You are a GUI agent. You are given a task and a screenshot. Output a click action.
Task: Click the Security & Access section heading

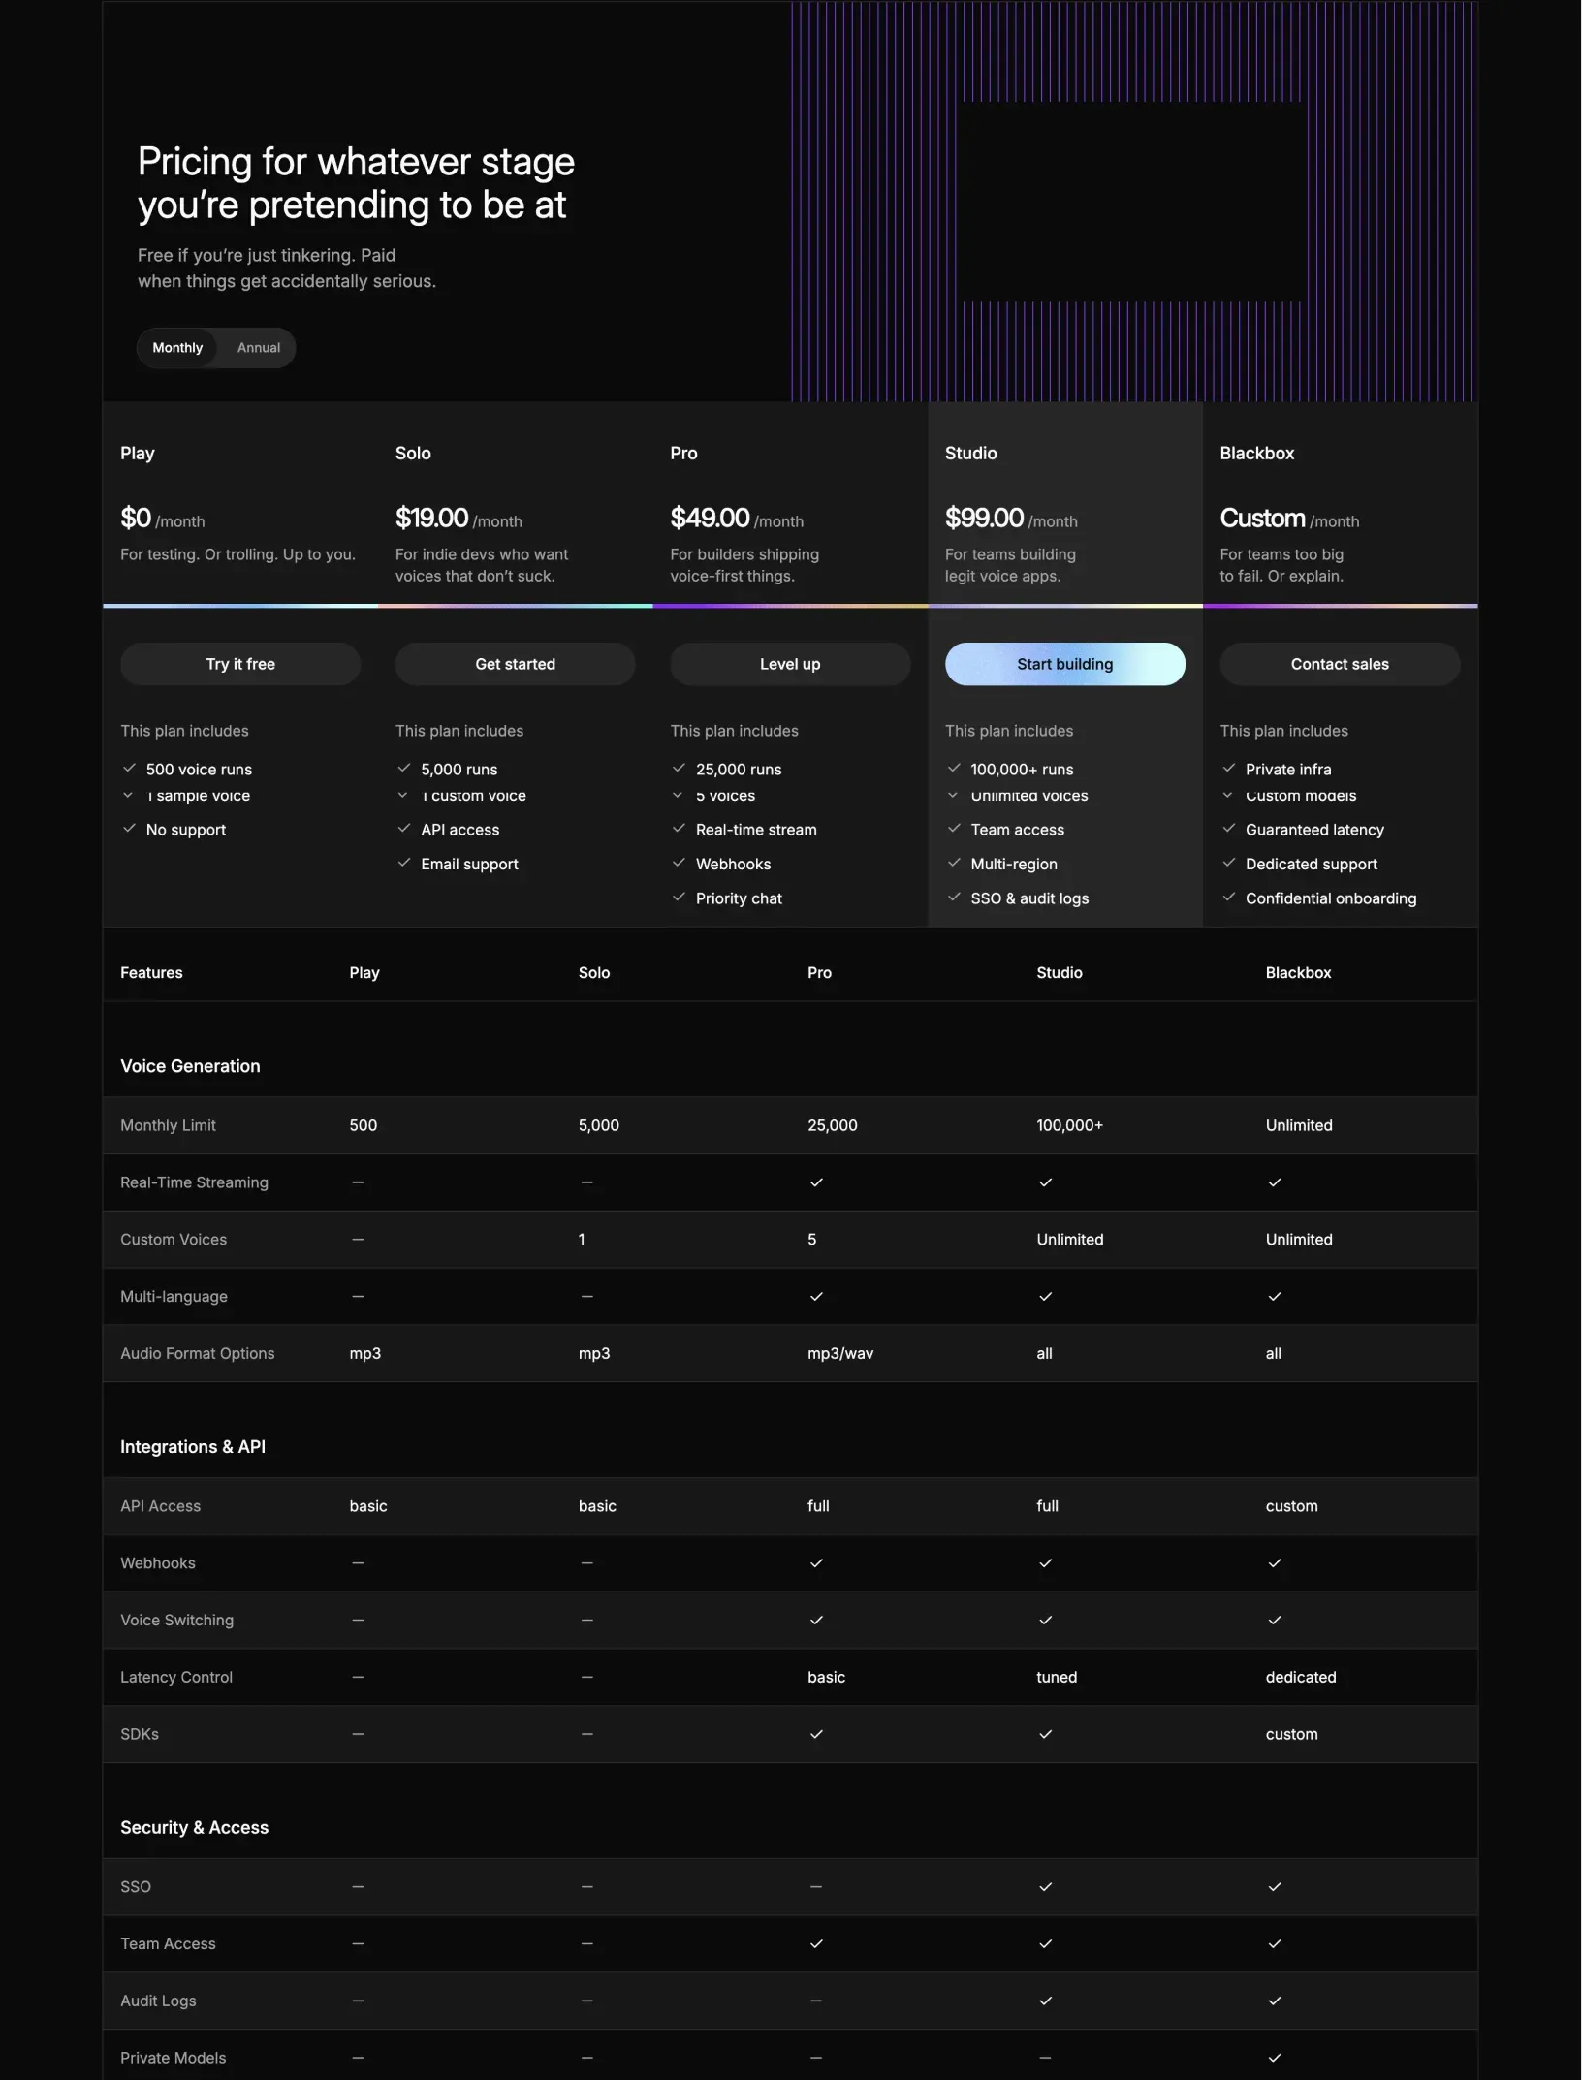[x=194, y=1828]
